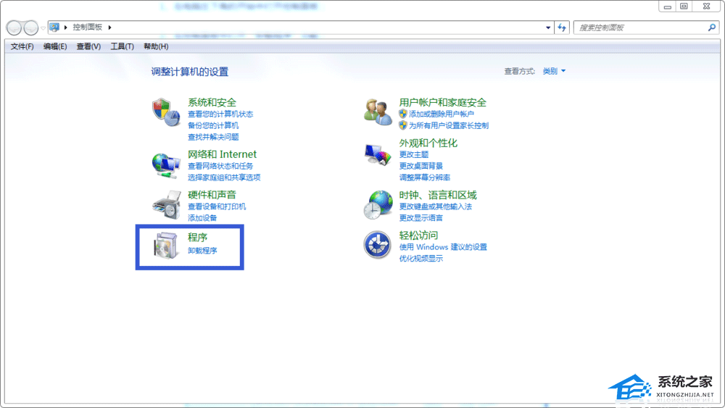Click 卸载程序 link
The height and width of the screenshot is (408, 725).
pos(202,251)
